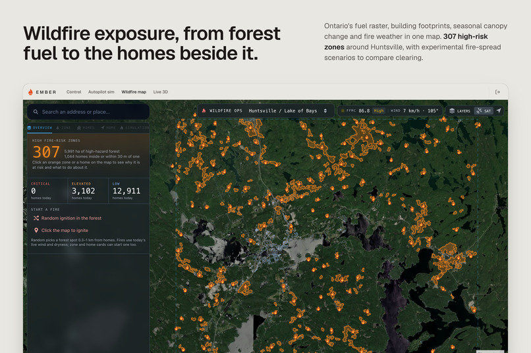Click the 307 high fire-risk zones count
Image resolution: width=531 pixels, height=353 pixels.
point(46,153)
